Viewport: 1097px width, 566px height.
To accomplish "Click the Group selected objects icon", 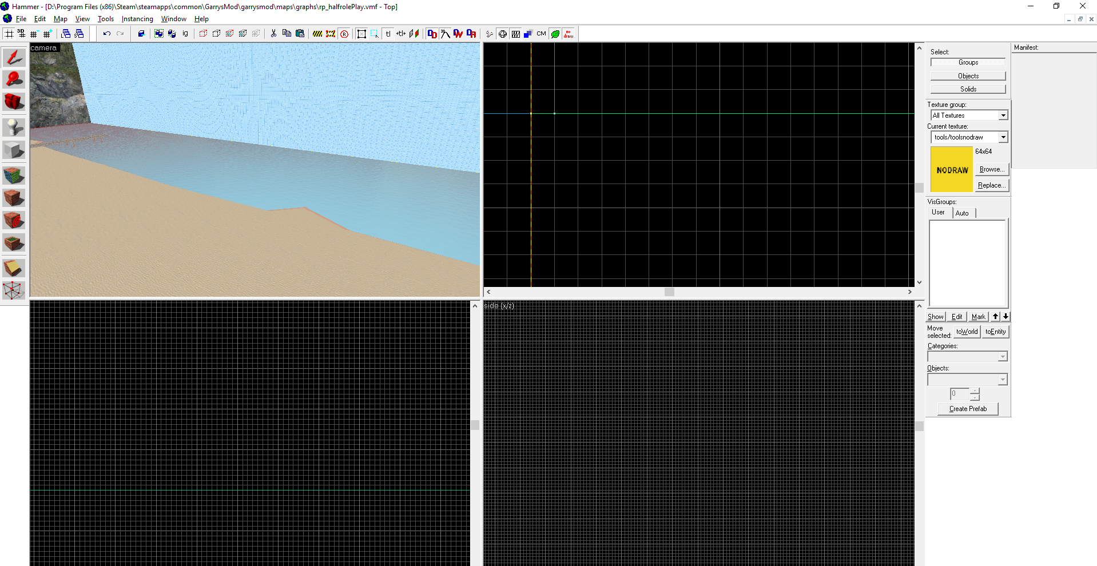I will tap(159, 34).
